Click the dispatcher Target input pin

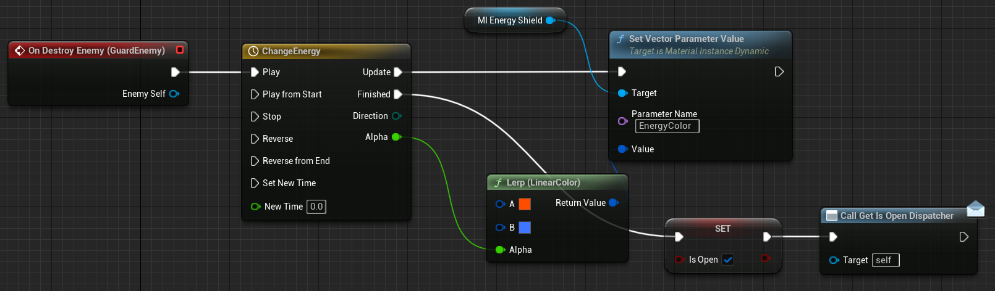point(834,260)
